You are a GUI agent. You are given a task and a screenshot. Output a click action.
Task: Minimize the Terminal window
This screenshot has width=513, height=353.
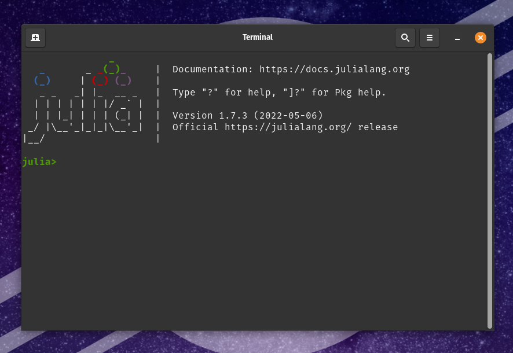point(457,38)
